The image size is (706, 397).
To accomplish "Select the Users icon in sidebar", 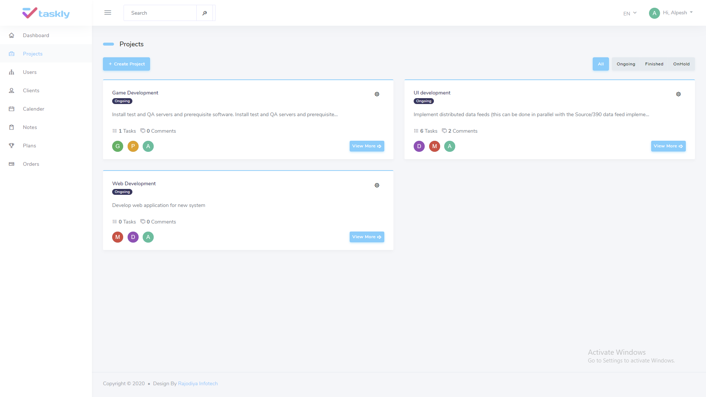I will click(x=12, y=72).
